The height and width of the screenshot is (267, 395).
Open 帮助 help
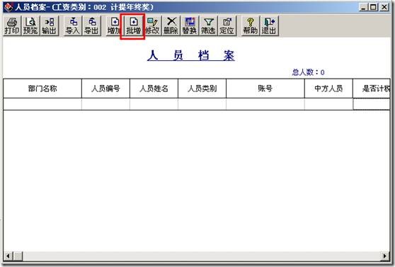pyautogui.click(x=251, y=25)
